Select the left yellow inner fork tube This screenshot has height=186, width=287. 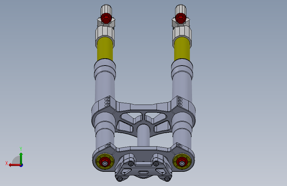pyautogui.click(x=105, y=49)
